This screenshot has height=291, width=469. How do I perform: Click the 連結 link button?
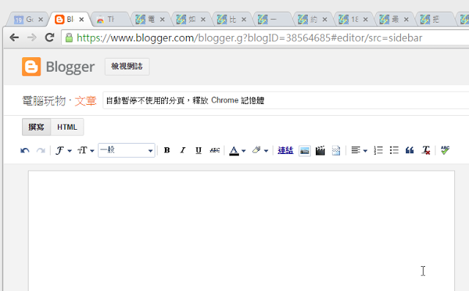coord(285,150)
